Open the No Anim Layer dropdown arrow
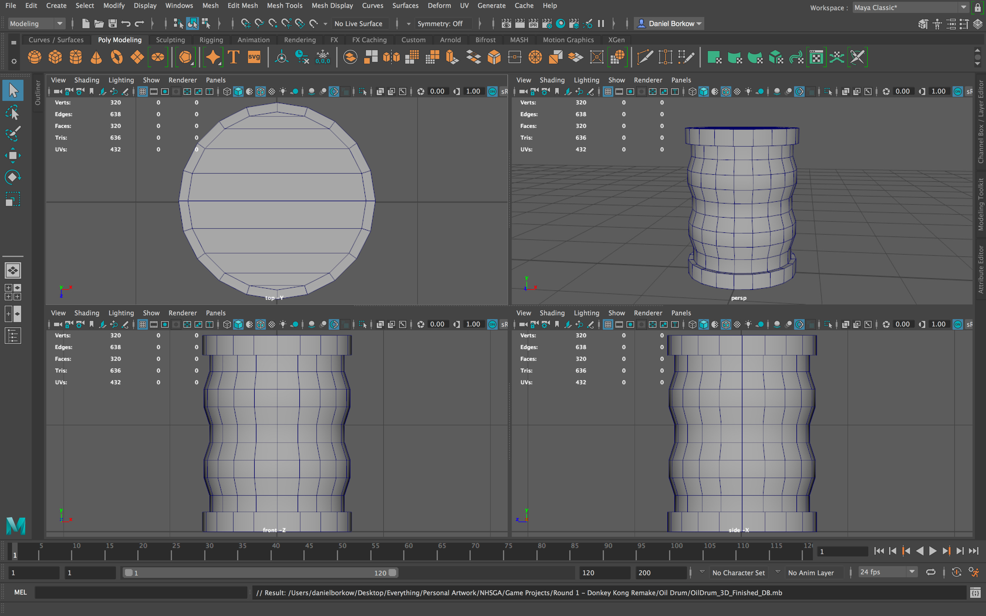Screen dimensions: 986x616 778,572
